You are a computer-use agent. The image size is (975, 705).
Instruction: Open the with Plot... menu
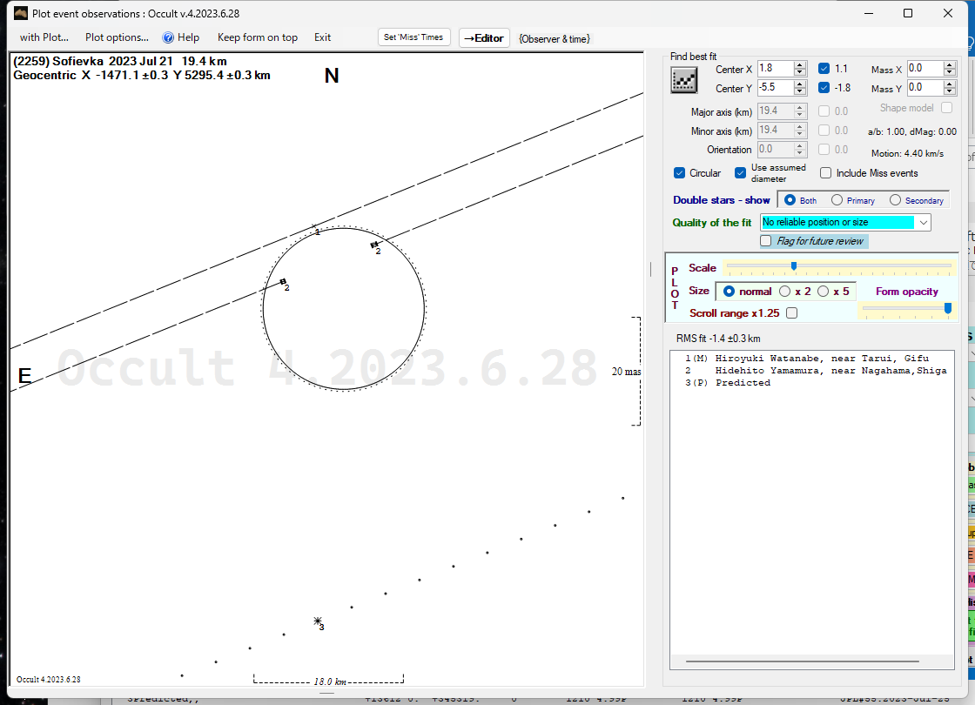tap(44, 37)
